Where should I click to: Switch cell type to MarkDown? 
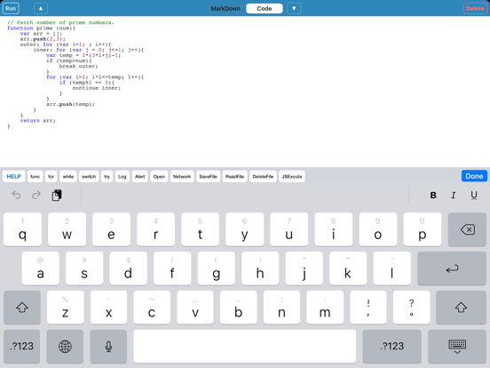coord(225,9)
